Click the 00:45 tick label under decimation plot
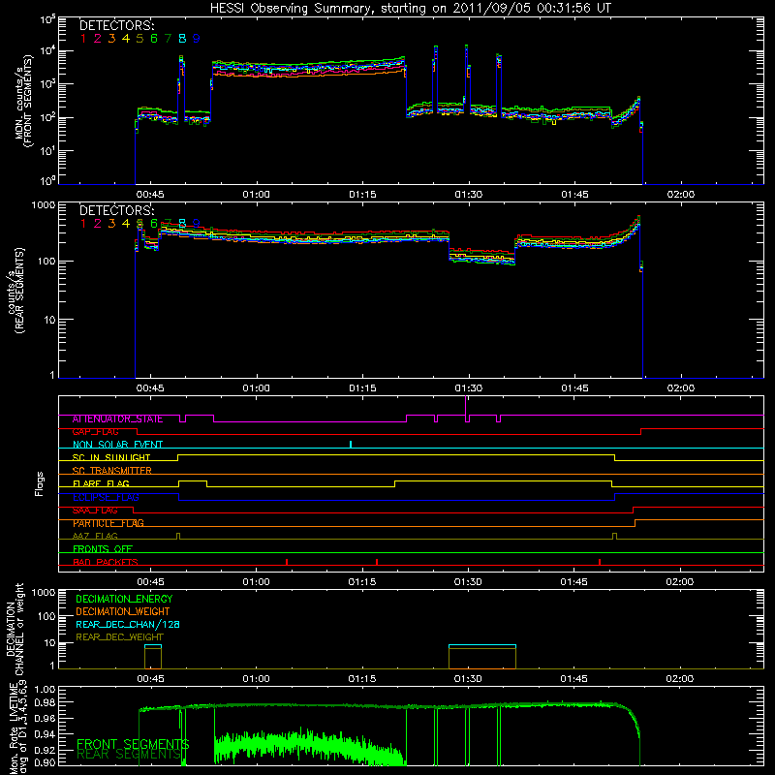775x775 pixels. click(x=150, y=679)
